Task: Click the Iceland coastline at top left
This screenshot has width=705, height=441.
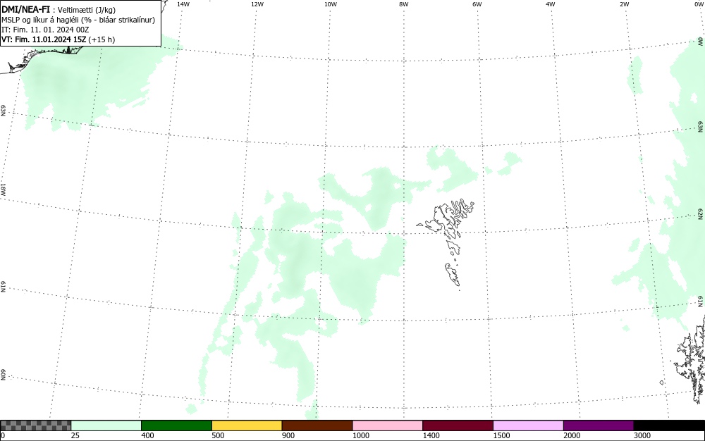Action: pyautogui.click(x=43, y=58)
